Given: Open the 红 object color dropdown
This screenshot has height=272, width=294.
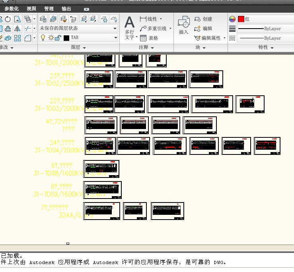Looking at the screenshot, I should click(x=265, y=19).
